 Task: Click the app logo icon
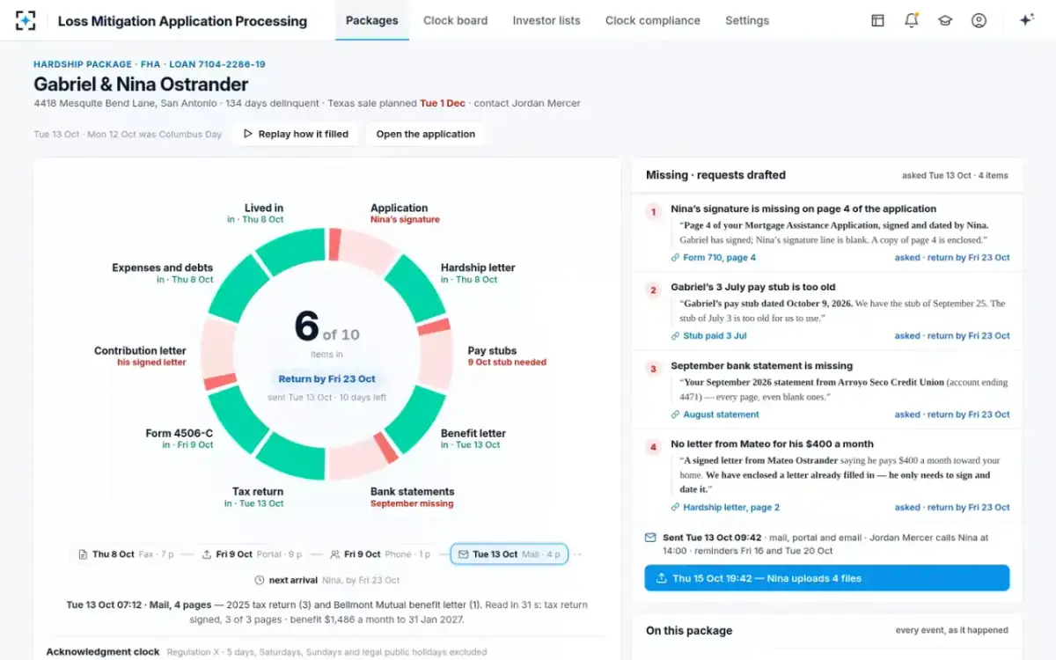point(26,20)
